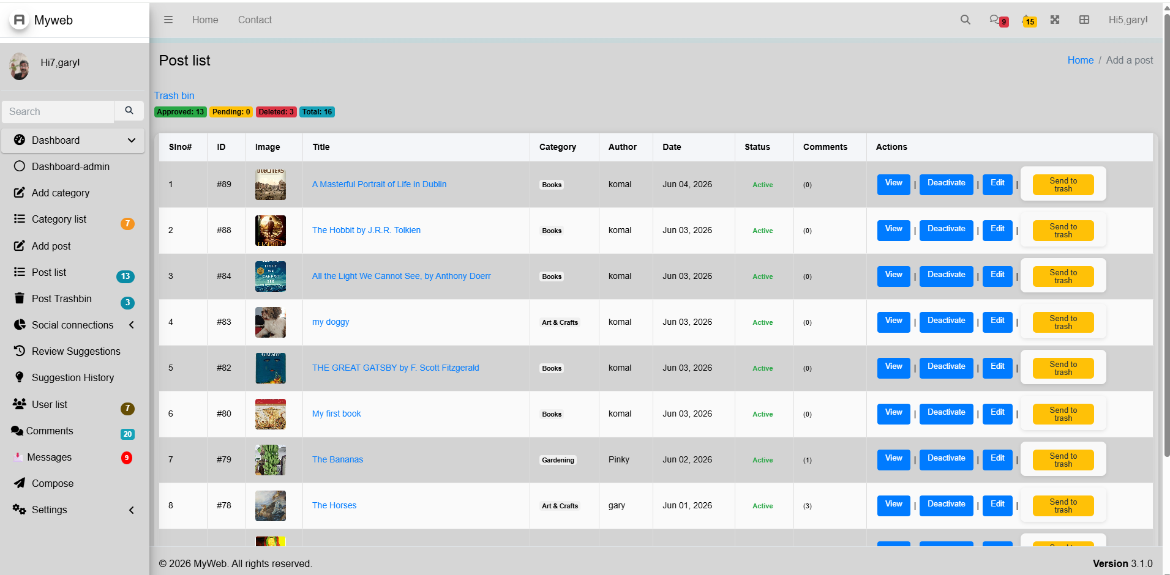Open the title link THE GREAT GATSBY

pyautogui.click(x=396, y=368)
